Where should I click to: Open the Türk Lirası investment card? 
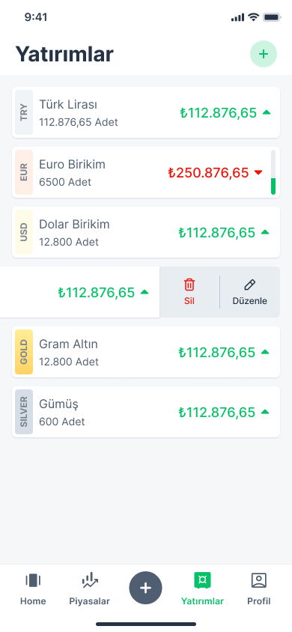coord(146,112)
